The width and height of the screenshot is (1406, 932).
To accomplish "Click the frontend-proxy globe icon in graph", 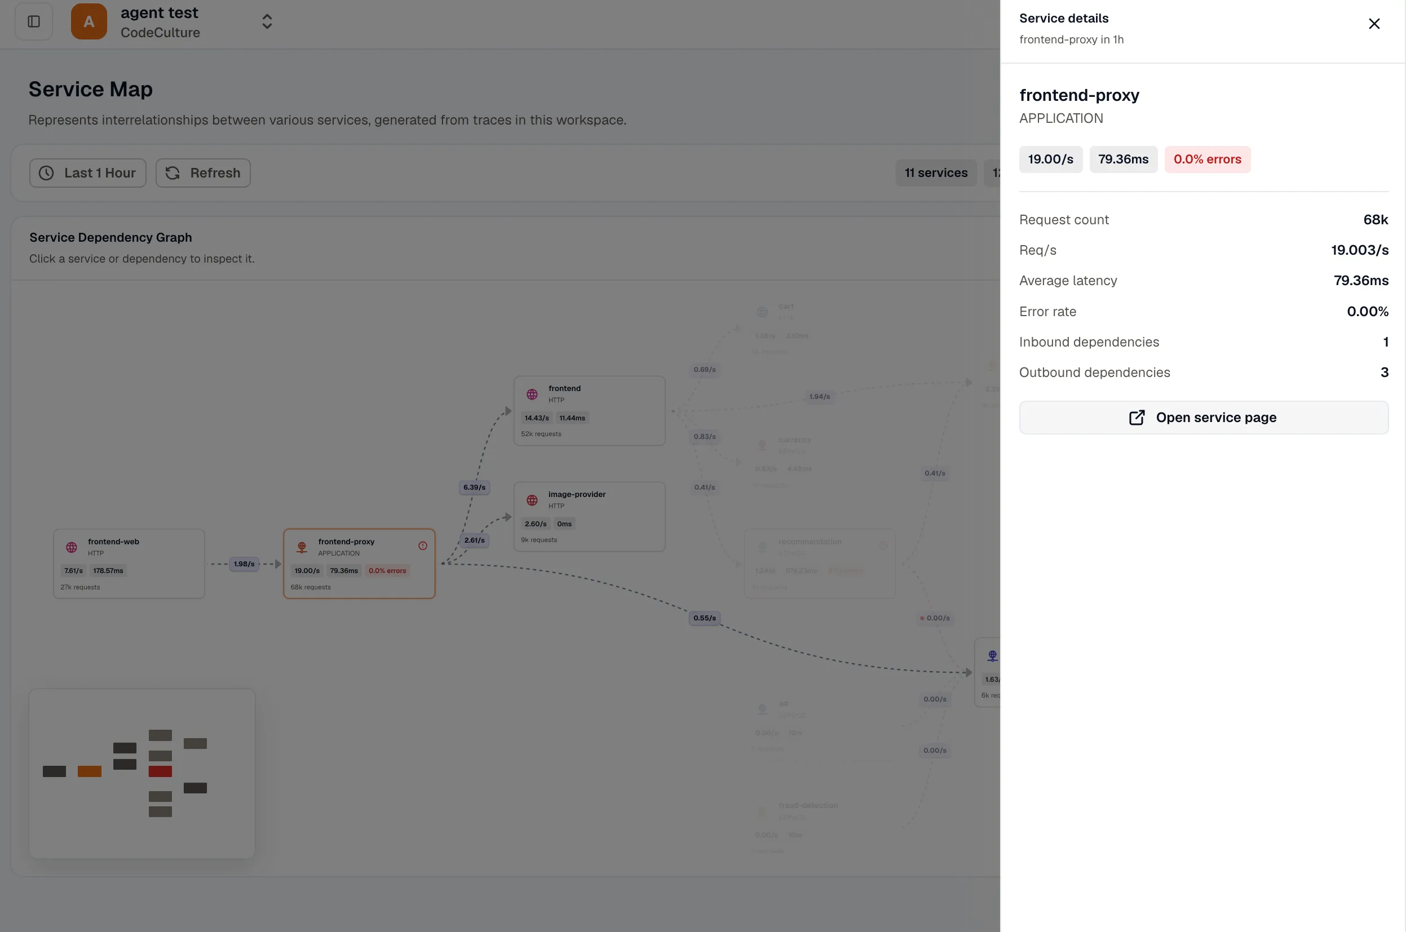I will click(x=302, y=547).
